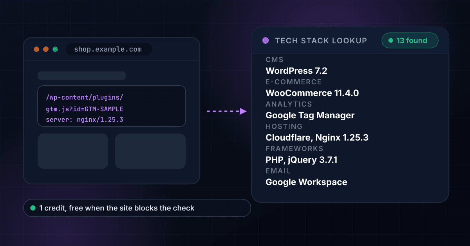This screenshot has width=470, height=246.
Task: Click the 13 found badge
Action: point(410,40)
